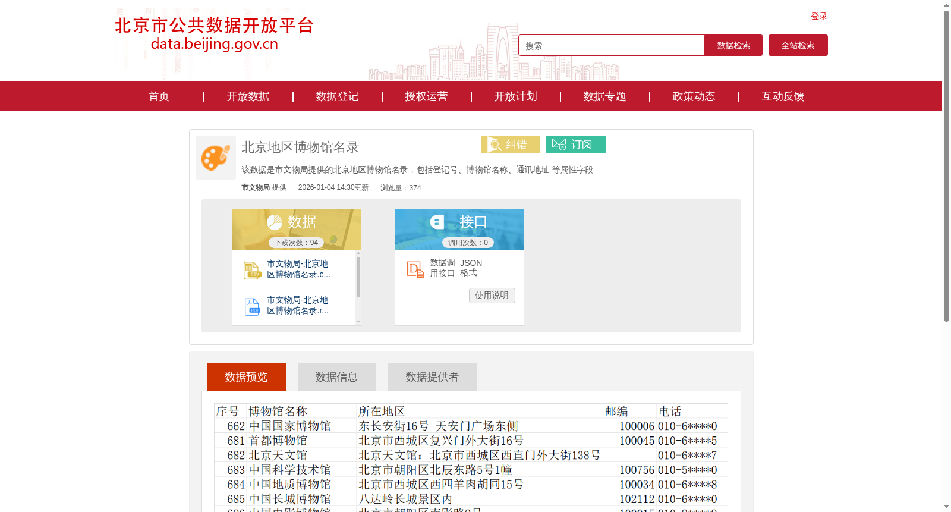Open the CSV file icon
The width and height of the screenshot is (951, 512).
click(252, 270)
